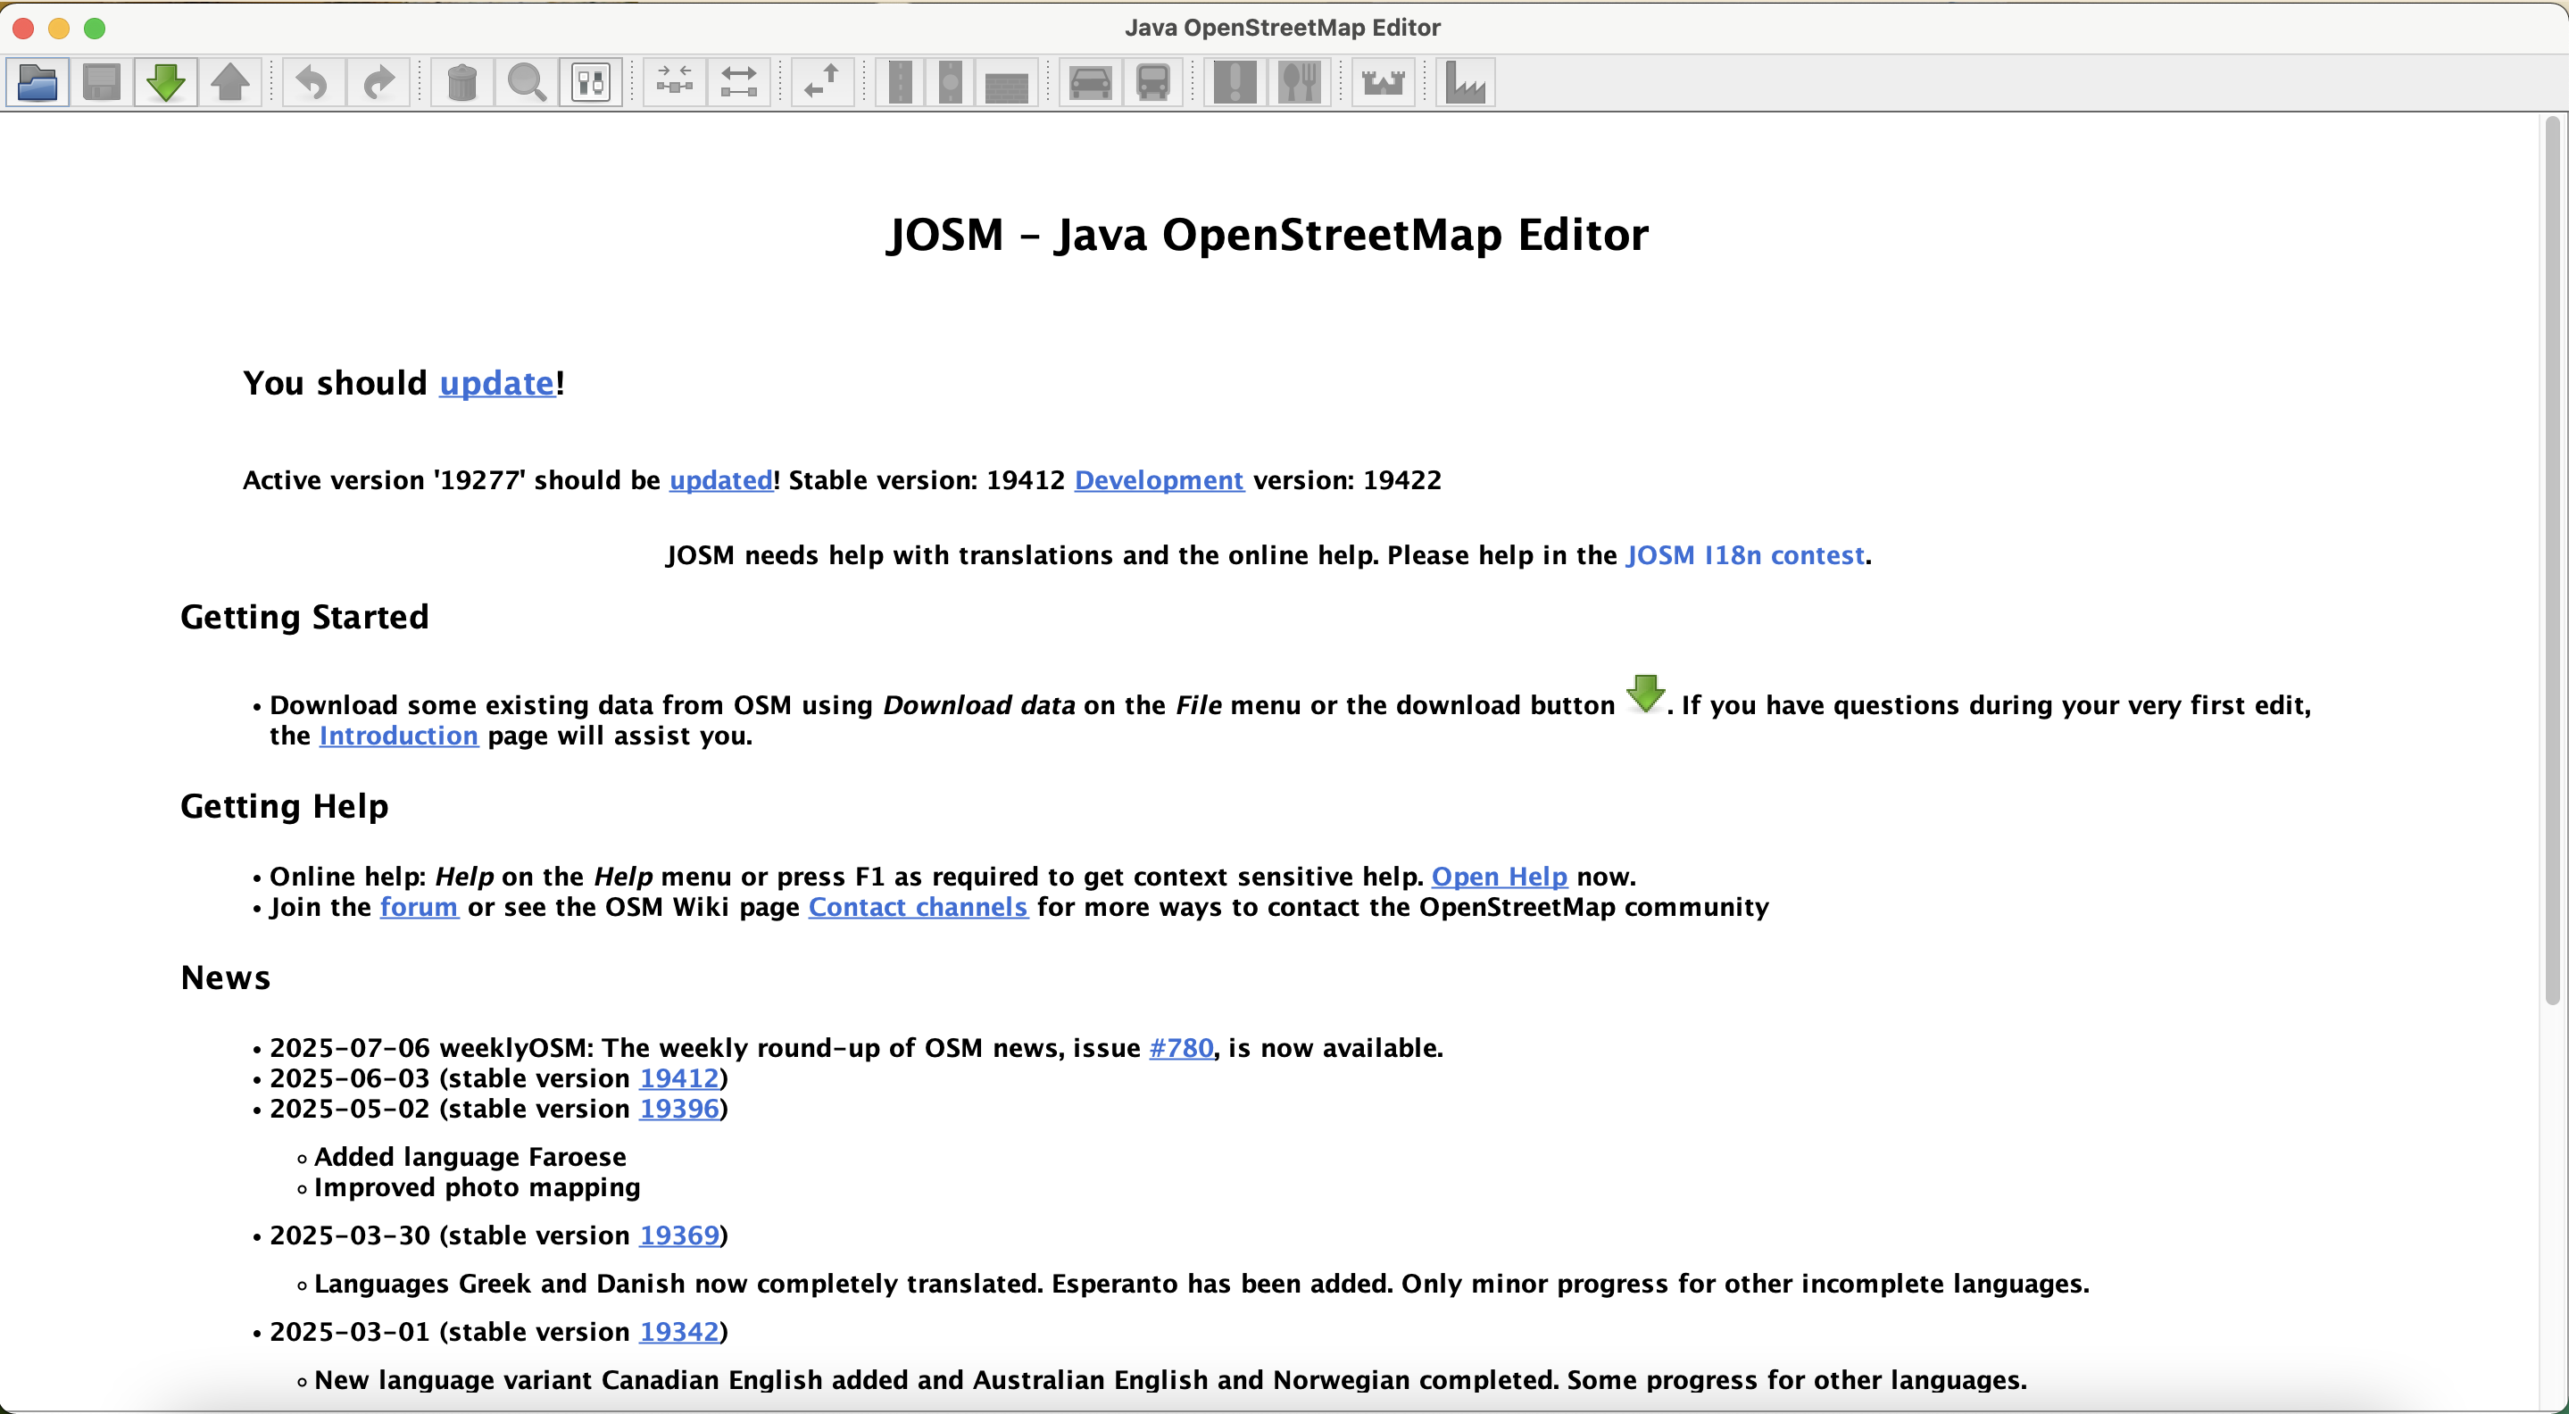
Task: Click the vertical scrollbar thumb
Action: tap(2552, 561)
